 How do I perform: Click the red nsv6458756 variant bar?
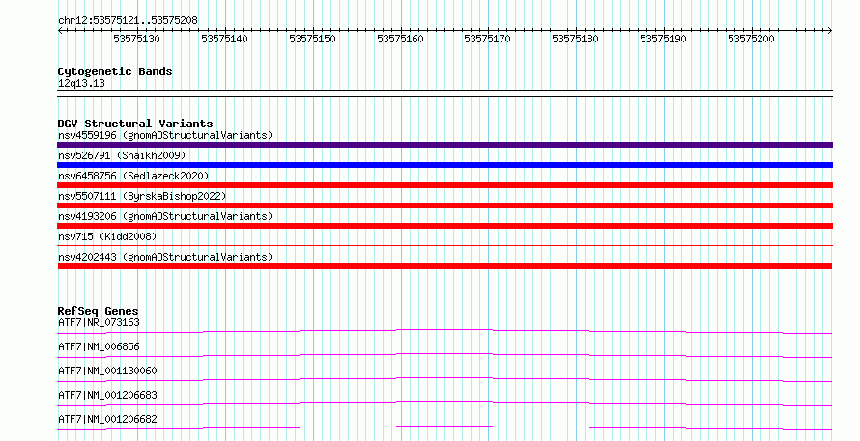pos(444,185)
